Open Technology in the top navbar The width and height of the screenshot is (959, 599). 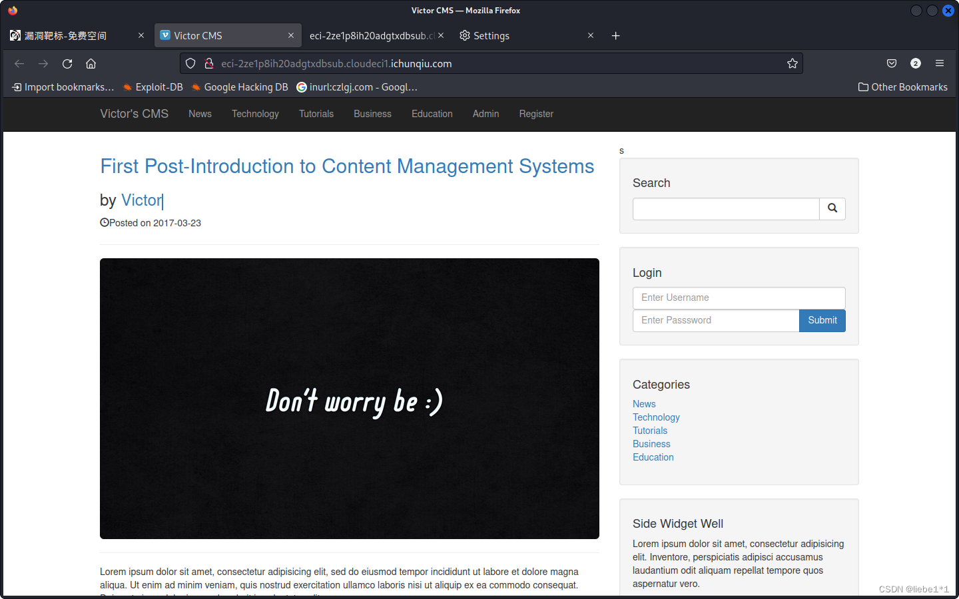click(x=255, y=114)
